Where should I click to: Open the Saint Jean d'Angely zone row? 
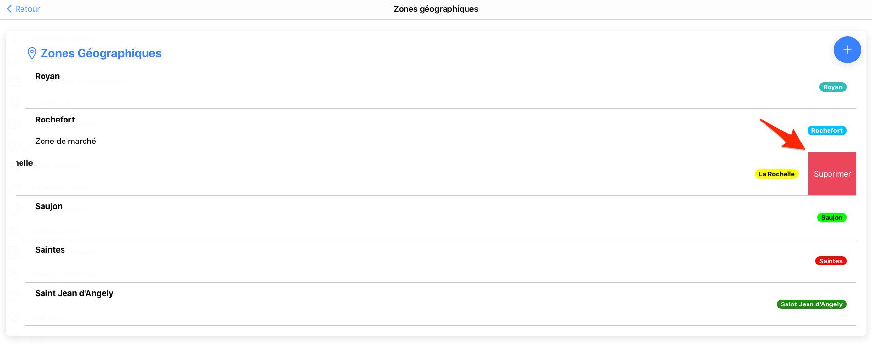click(74, 293)
